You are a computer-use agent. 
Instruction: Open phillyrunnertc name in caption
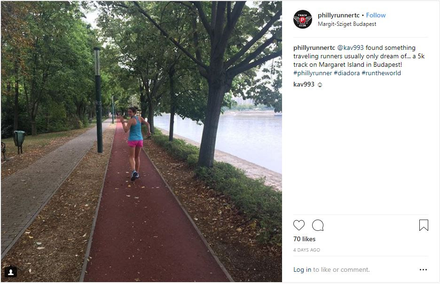coord(314,47)
